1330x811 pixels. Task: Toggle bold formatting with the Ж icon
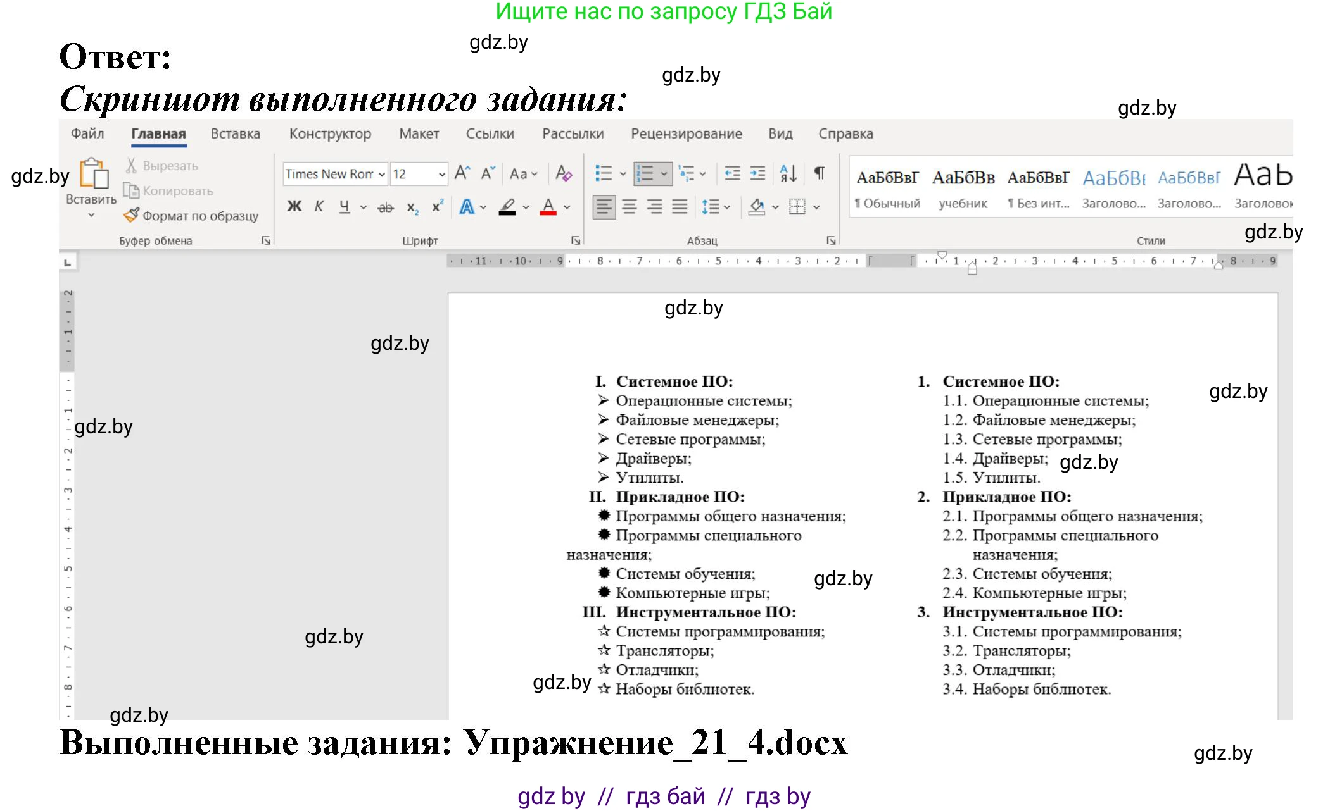pyautogui.click(x=294, y=206)
